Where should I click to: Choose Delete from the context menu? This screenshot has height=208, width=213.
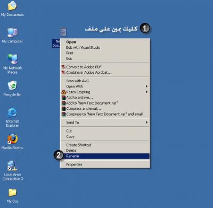105,151
